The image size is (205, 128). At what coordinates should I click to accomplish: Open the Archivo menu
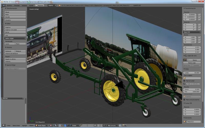pos(9,5)
